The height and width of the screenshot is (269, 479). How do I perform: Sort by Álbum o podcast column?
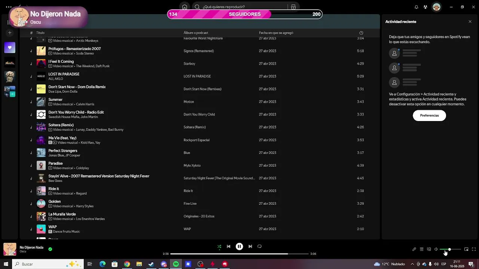pyautogui.click(x=196, y=33)
